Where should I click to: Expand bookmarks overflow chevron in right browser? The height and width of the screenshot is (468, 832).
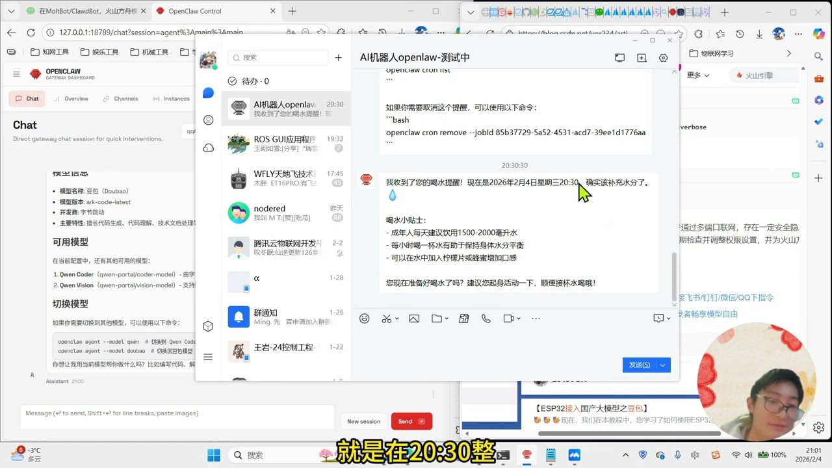point(789,53)
